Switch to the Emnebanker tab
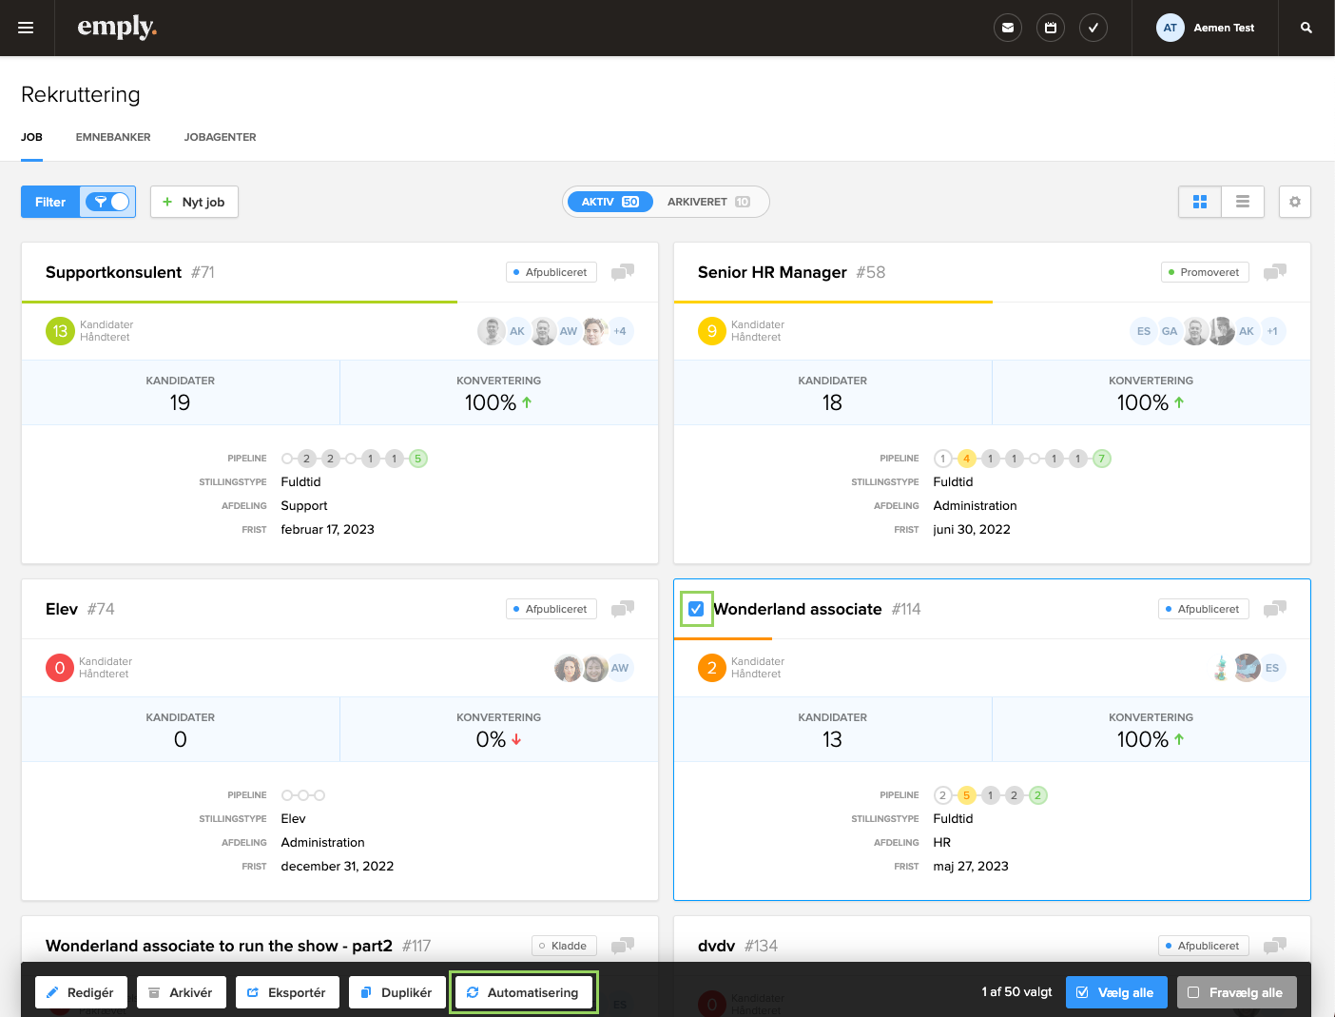Screen dimensions: 1335x1017 pos(113,137)
